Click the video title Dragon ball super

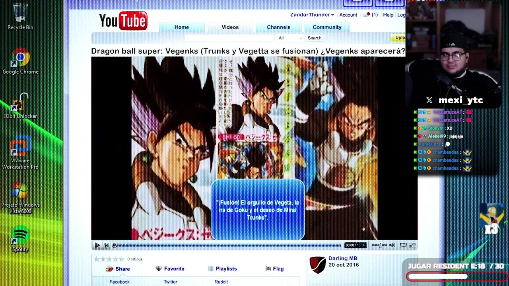coord(248,51)
